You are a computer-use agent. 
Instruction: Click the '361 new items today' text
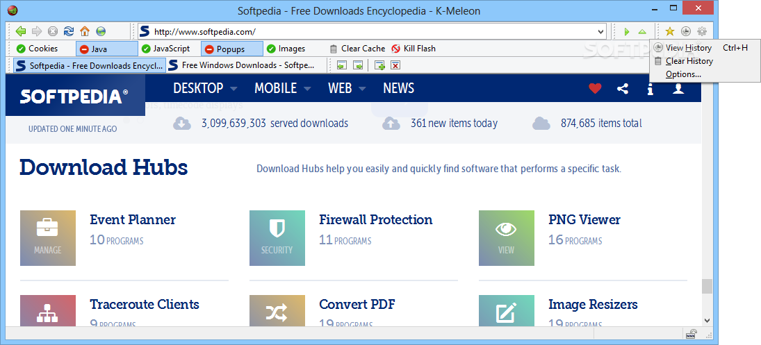point(454,123)
